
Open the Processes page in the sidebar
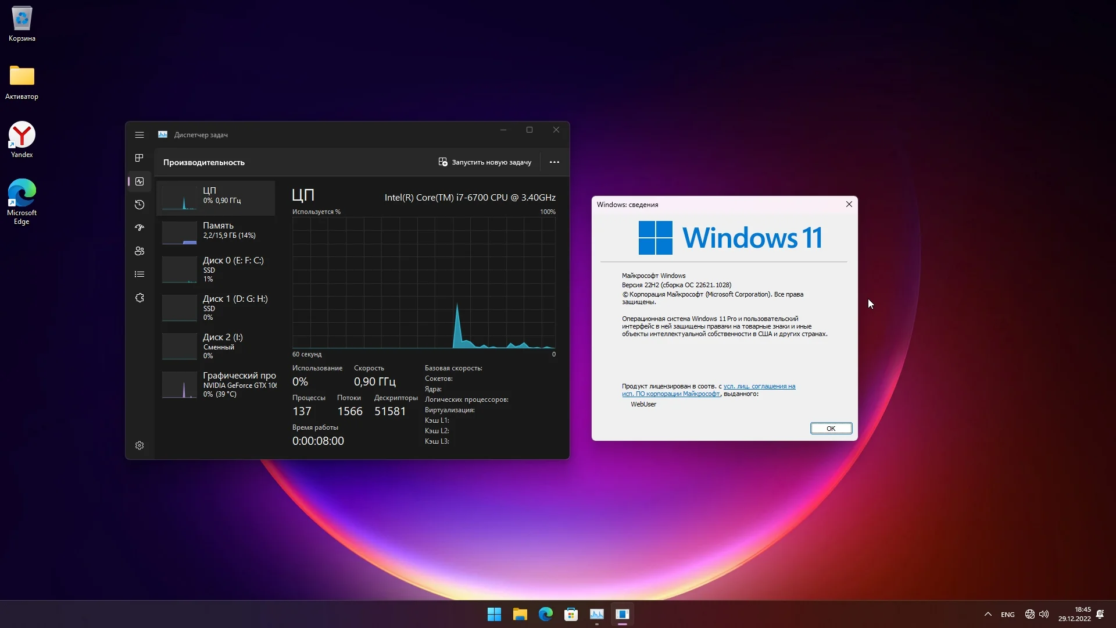(x=139, y=158)
